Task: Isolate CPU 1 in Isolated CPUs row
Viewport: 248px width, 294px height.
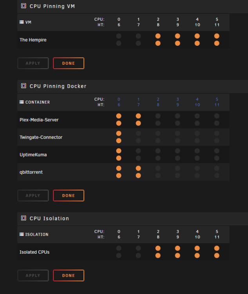Action: pos(138,248)
